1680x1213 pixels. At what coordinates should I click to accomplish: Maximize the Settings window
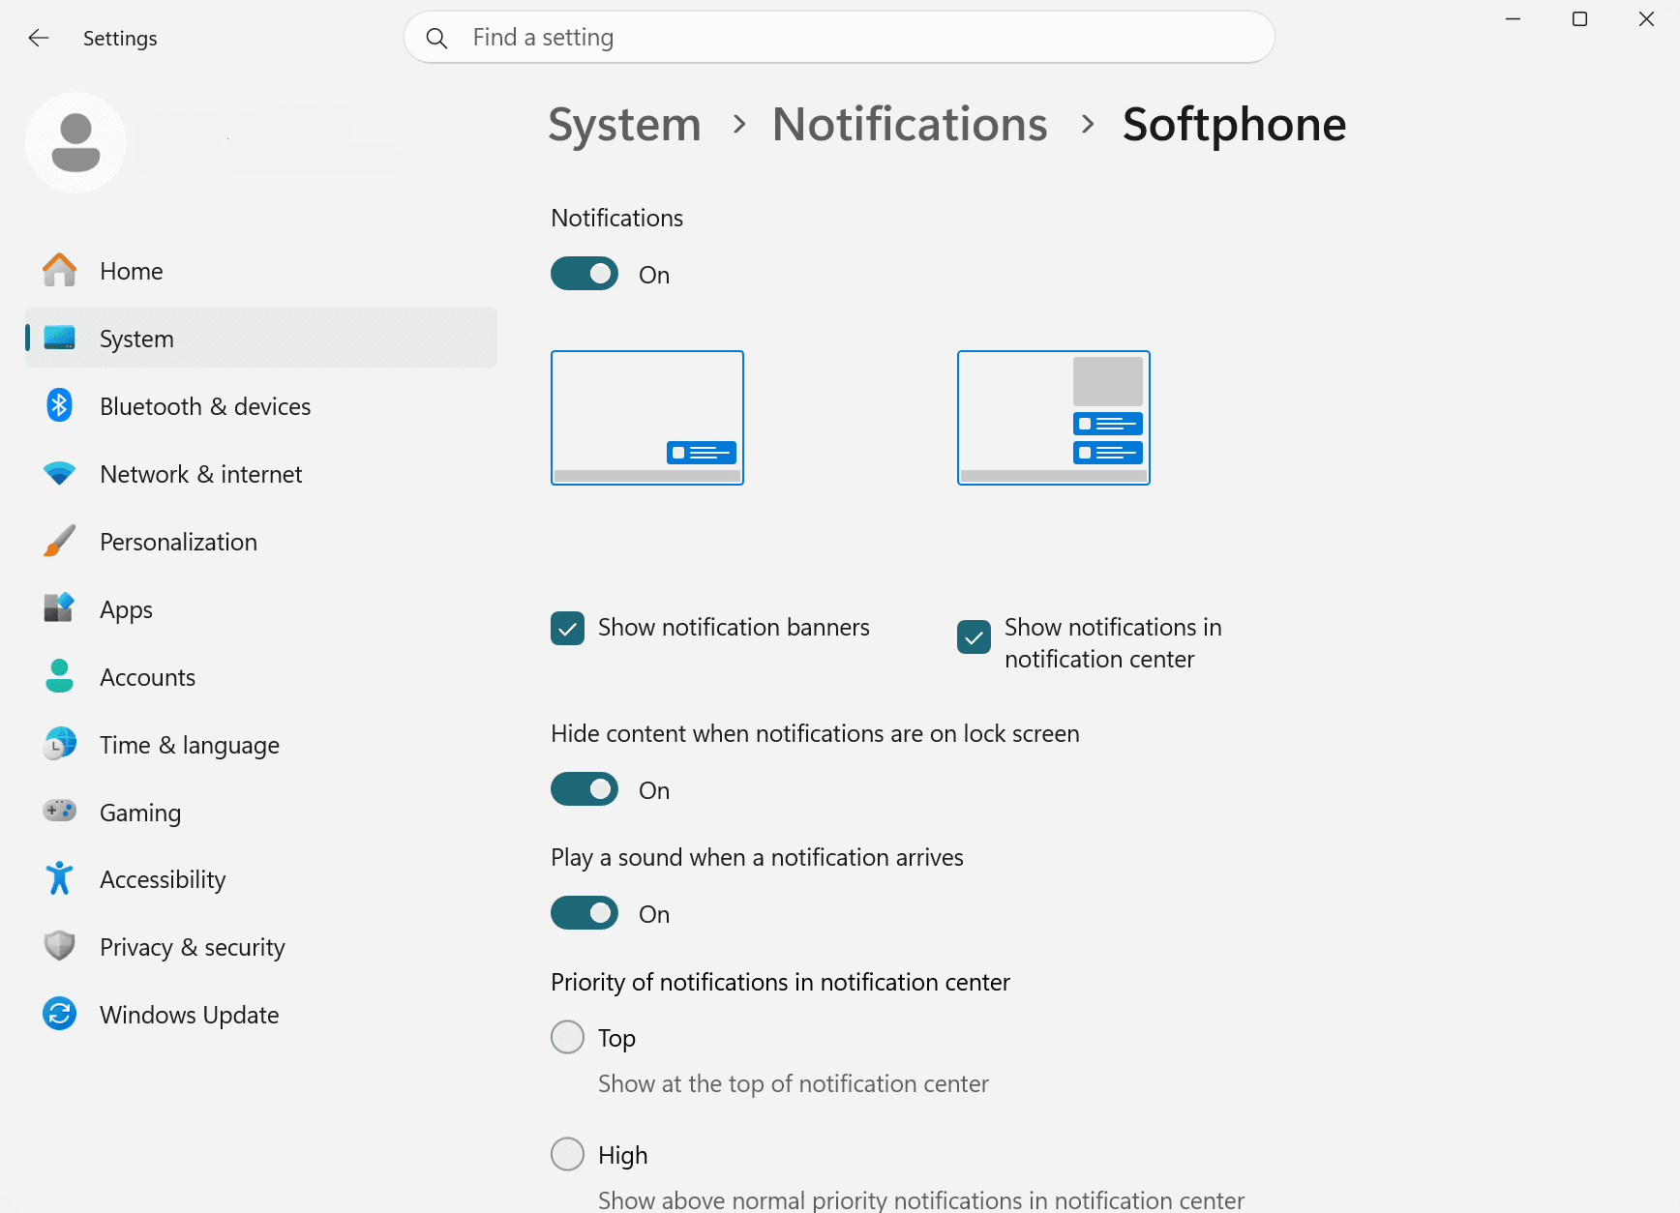pyautogui.click(x=1579, y=19)
